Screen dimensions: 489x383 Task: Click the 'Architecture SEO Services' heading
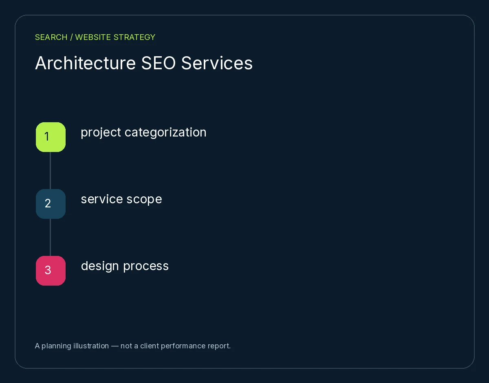[144, 63]
